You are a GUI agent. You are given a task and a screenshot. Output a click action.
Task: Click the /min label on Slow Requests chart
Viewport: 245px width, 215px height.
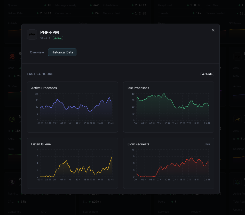tap(207, 144)
